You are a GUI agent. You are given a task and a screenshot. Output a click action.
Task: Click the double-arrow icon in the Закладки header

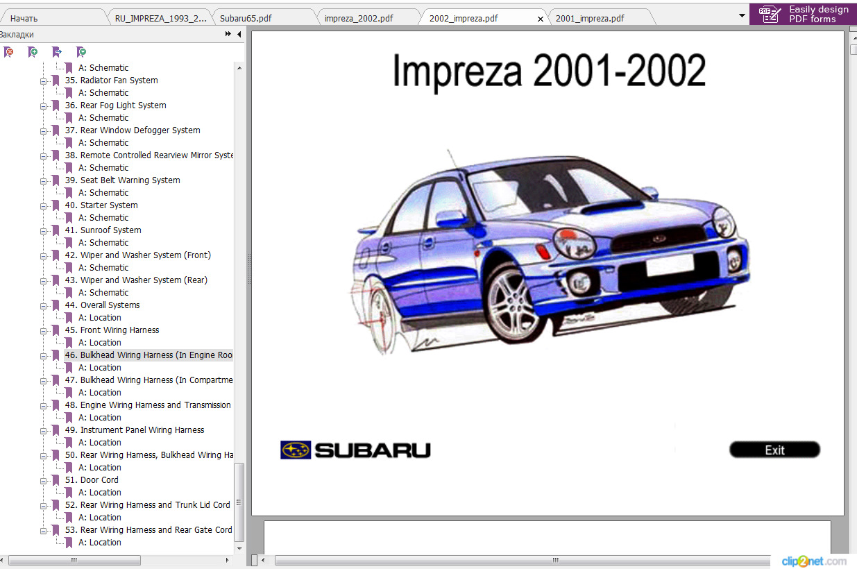point(228,34)
